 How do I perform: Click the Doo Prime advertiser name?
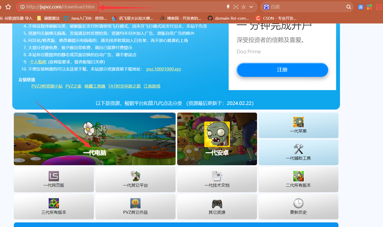click(249, 52)
